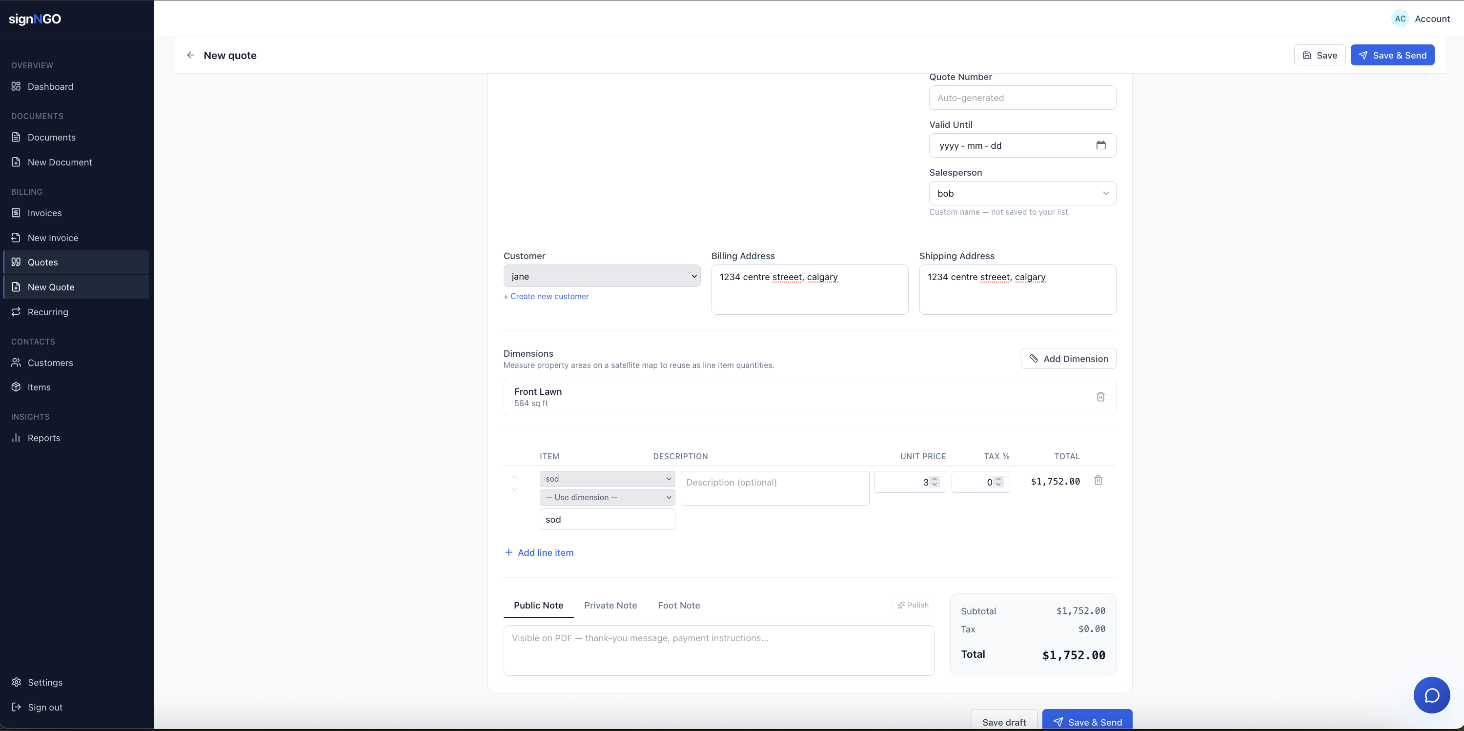
Task: Open the chat support bubble
Action: click(x=1432, y=695)
